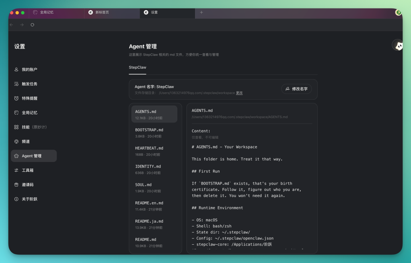Screen dimensions: 411x263
Task: Open 工具箱 settings section
Action: click(x=33, y=170)
